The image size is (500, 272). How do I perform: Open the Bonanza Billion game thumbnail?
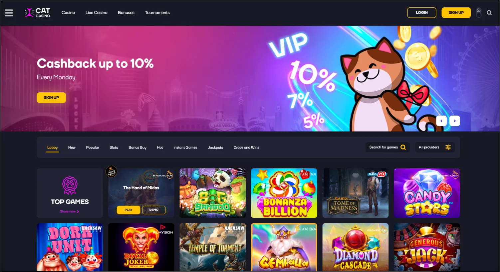[x=284, y=193]
